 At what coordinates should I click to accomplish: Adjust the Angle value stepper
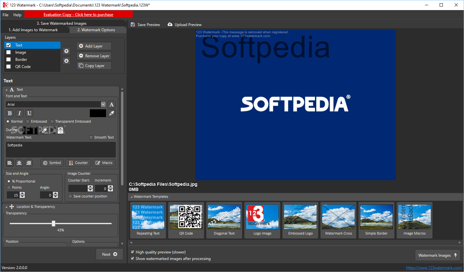pos(55,195)
